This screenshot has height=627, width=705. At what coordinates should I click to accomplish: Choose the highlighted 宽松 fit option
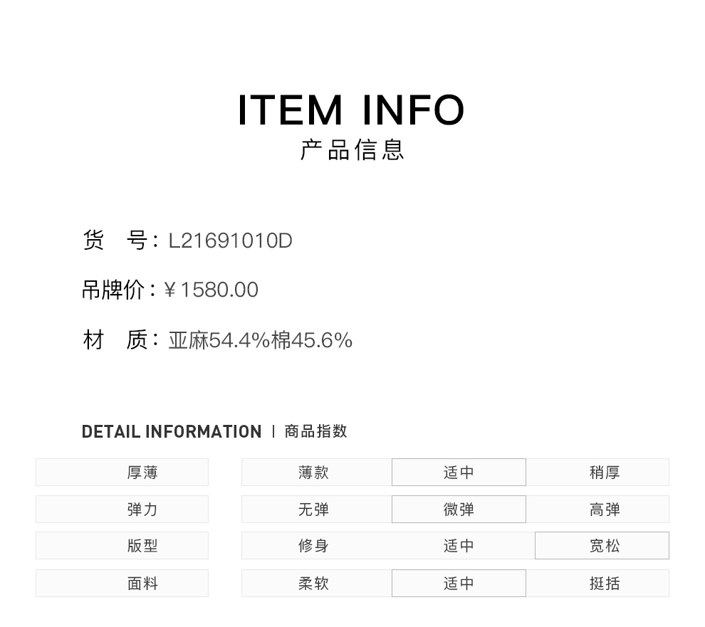(605, 546)
